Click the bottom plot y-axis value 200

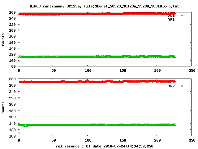(12, 104)
